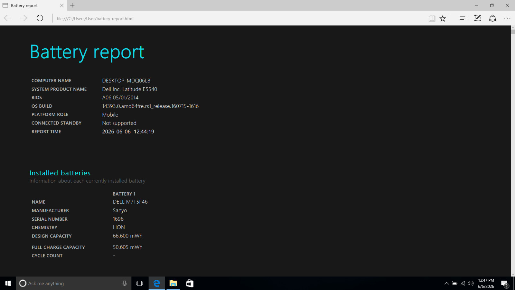Click the address bar file URL
Screen dimensions: 515x290
95,19
